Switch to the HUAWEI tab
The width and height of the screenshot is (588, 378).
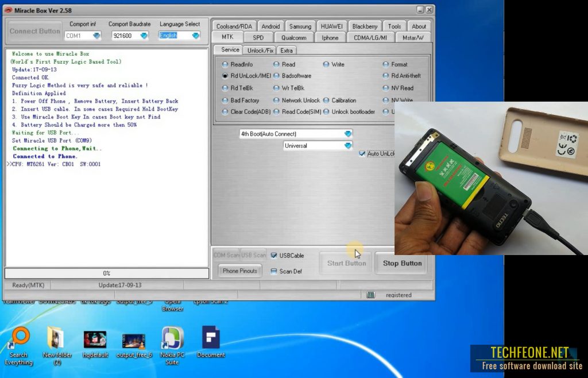pyautogui.click(x=331, y=26)
